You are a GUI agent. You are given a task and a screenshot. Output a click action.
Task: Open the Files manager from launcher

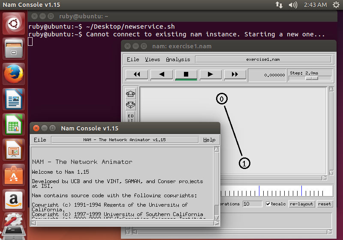pyautogui.click(x=14, y=49)
